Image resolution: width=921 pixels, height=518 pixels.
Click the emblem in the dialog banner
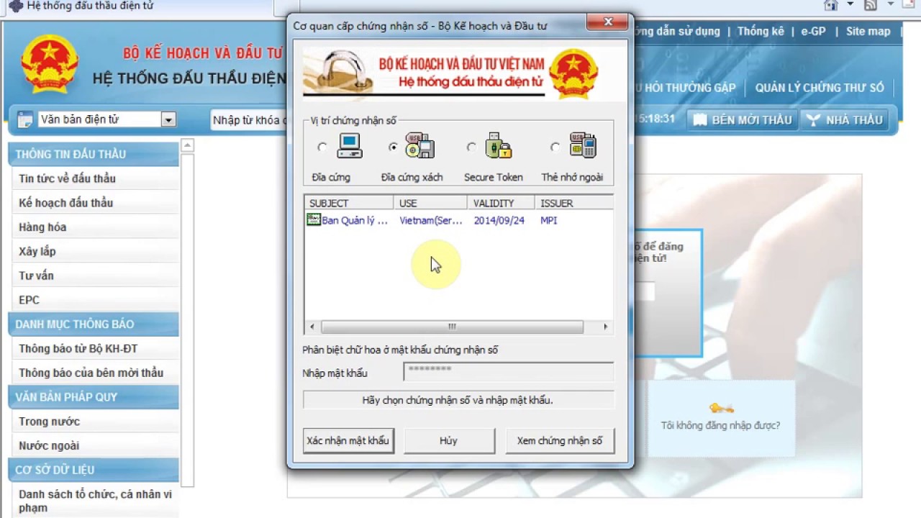point(573,73)
